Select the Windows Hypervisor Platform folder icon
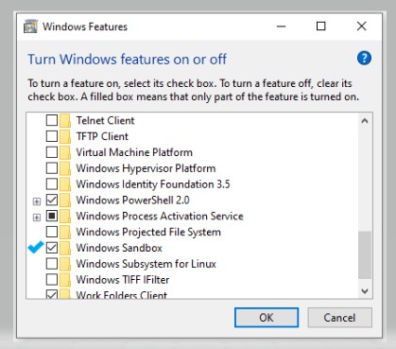Screen dimensions: 396x349 coord(65,168)
